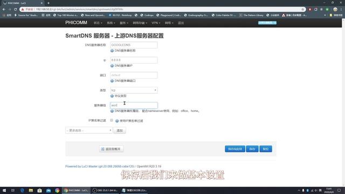Click the last navbar item
This screenshot has height=194, width=345.
[181, 23]
